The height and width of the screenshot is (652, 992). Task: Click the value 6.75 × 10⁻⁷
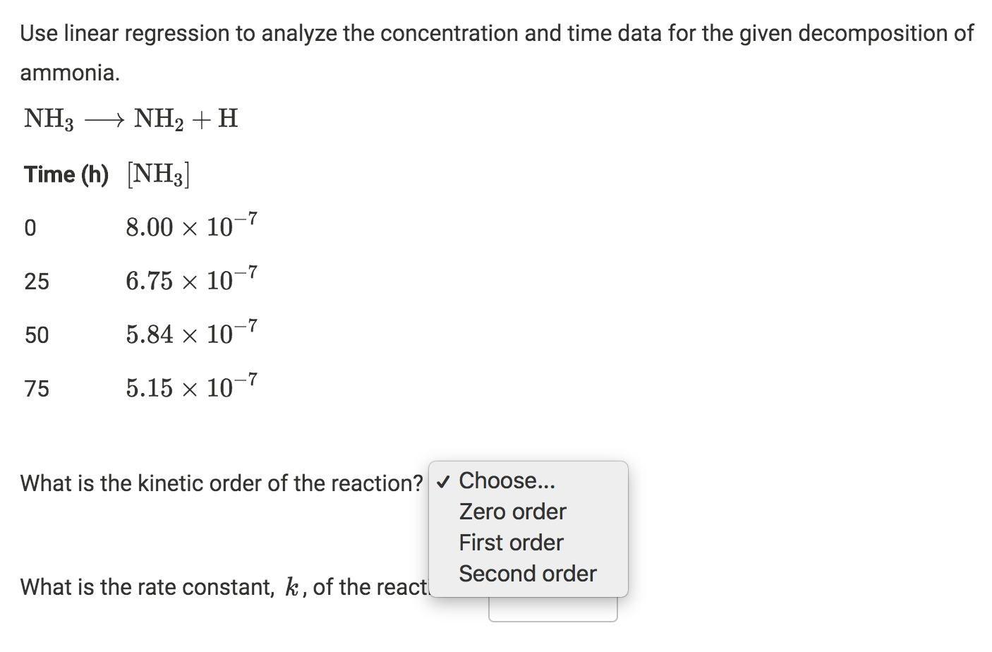coord(190,279)
